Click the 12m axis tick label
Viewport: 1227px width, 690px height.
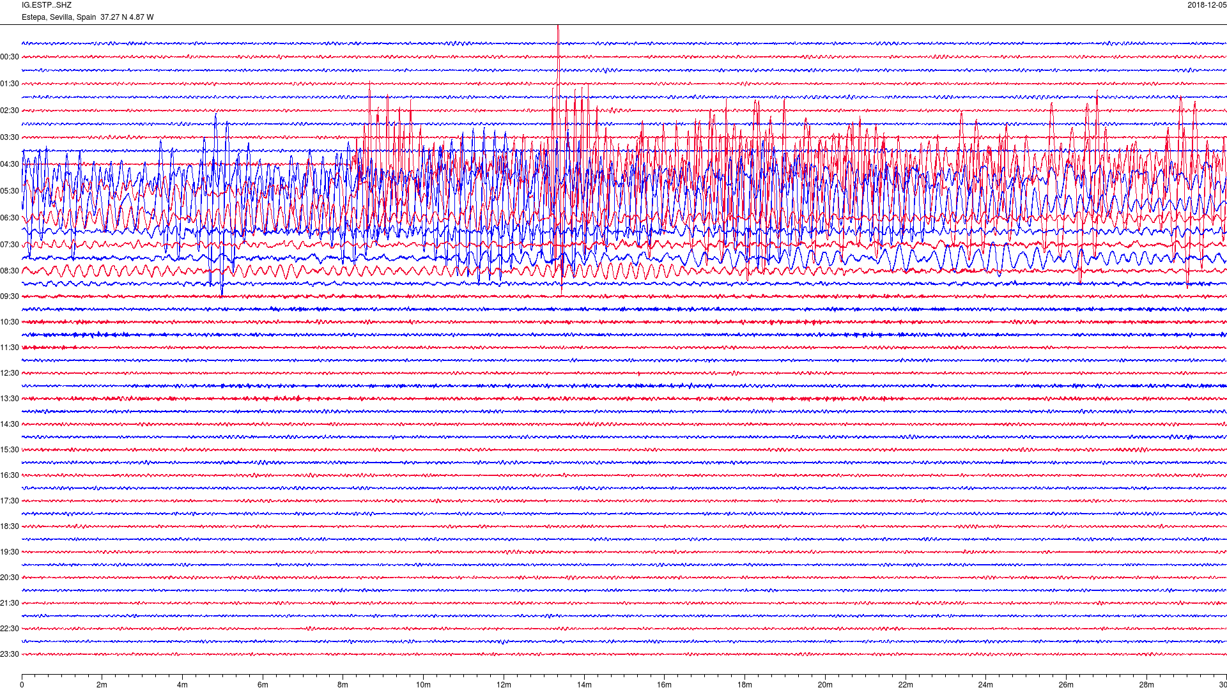coord(504,685)
